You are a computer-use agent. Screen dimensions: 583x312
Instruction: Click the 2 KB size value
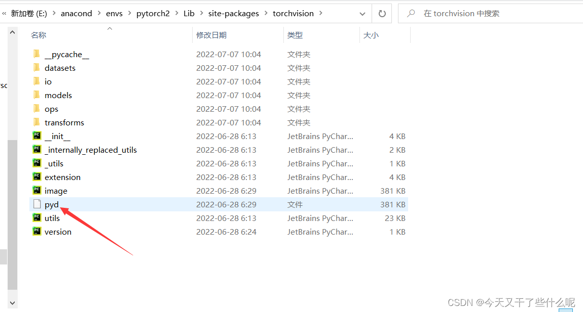tap(397, 150)
